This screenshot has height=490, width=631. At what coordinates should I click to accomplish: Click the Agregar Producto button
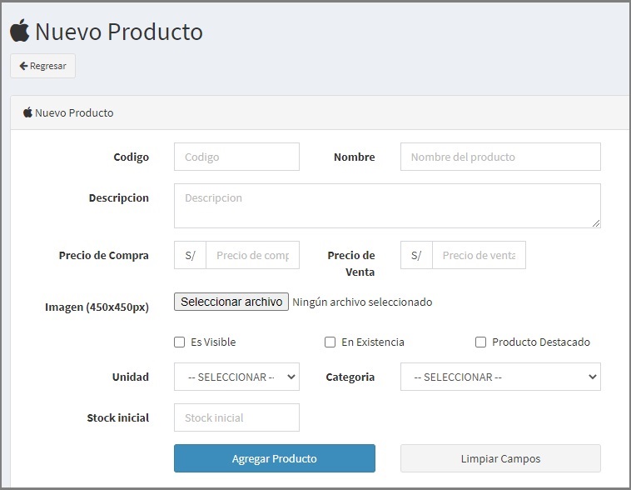tap(275, 458)
